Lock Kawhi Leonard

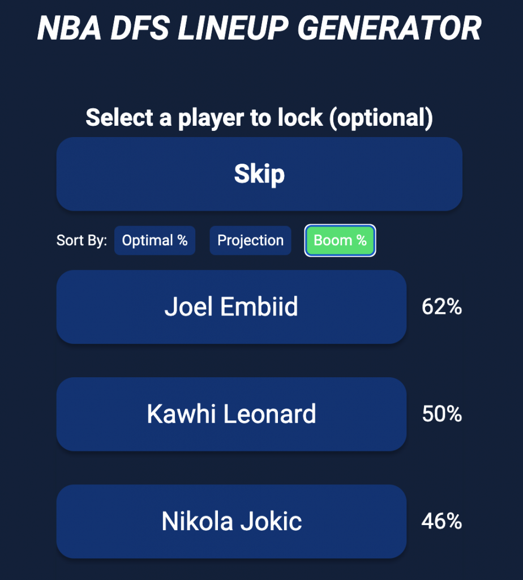(231, 414)
